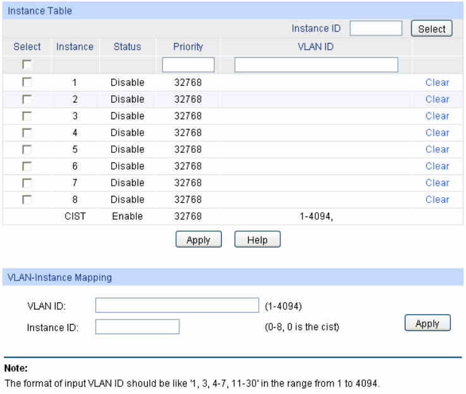Click Apply button under Instance Table
Screen dimensions: 466x394
pos(198,240)
